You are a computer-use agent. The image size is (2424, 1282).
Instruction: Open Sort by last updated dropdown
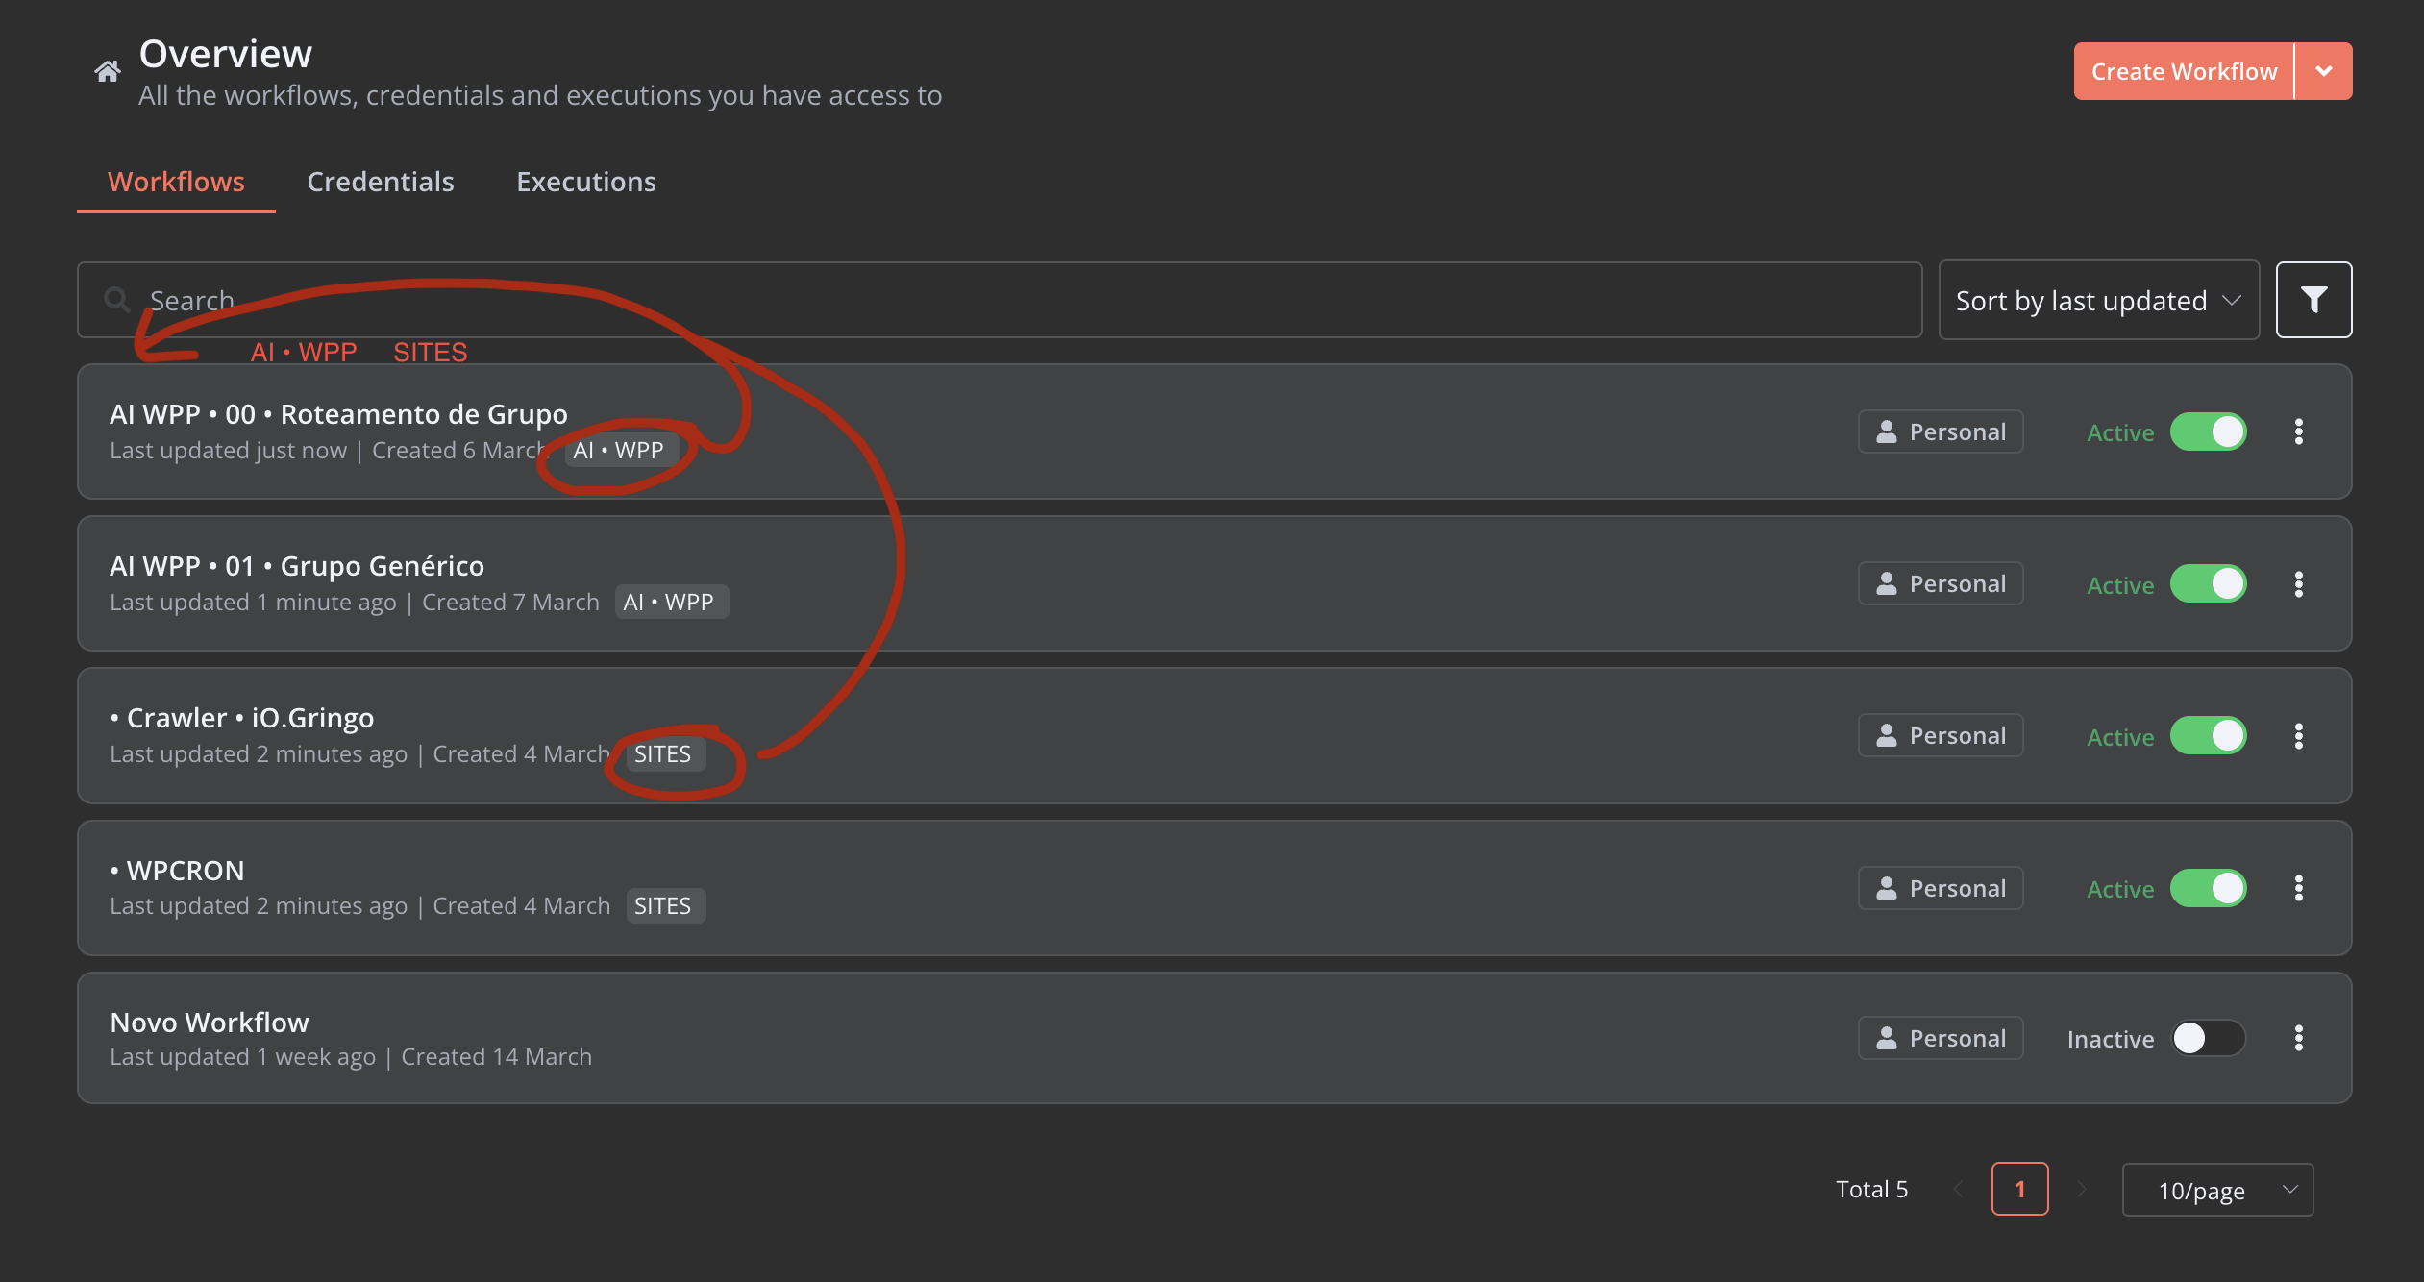click(2098, 300)
